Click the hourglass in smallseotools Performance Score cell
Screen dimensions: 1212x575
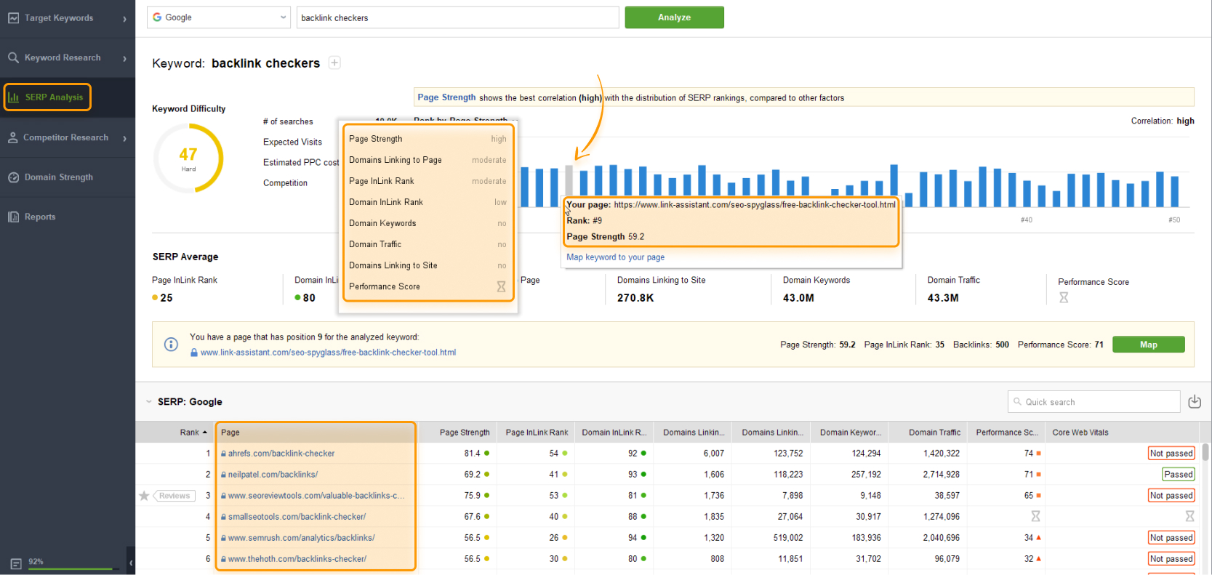(1035, 516)
